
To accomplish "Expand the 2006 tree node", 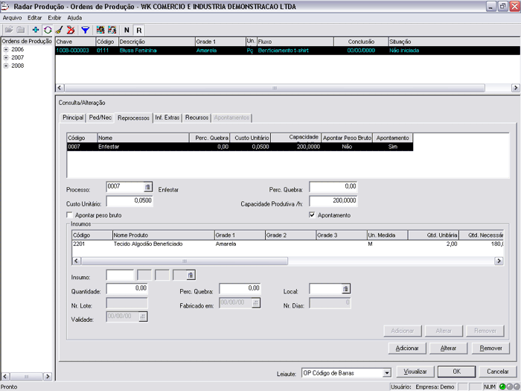I will click(6, 49).
